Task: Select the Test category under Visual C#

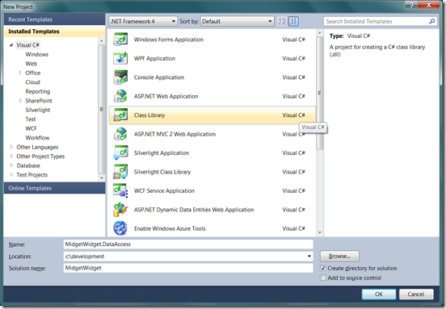Action: coord(31,119)
